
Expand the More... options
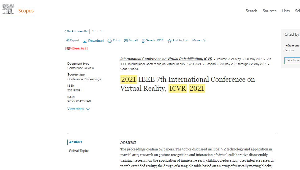199,40
